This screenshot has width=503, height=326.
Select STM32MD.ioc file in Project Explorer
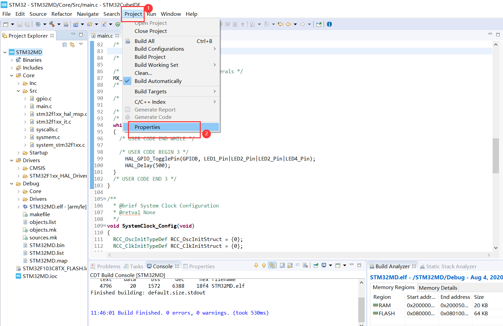(x=40, y=276)
